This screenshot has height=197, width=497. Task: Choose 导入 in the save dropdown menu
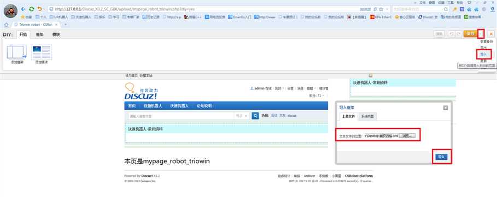pyautogui.click(x=483, y=54)
